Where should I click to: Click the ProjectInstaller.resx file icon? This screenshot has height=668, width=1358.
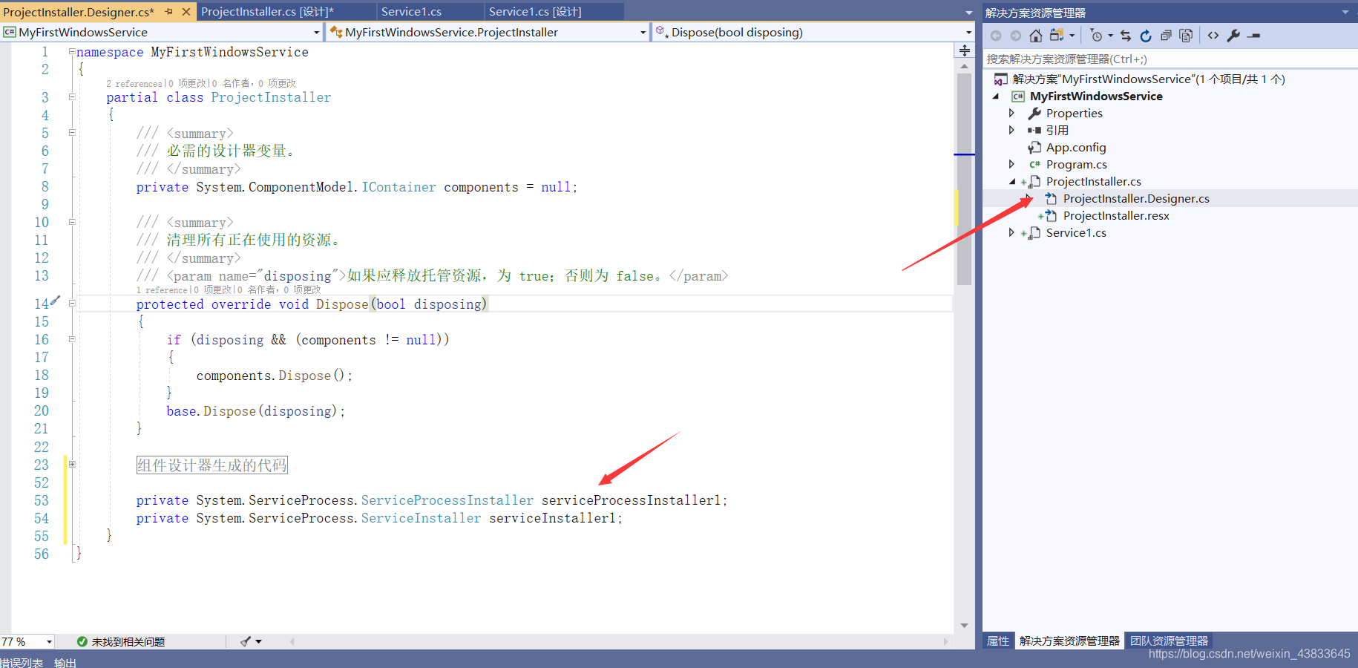(1051, 216)
